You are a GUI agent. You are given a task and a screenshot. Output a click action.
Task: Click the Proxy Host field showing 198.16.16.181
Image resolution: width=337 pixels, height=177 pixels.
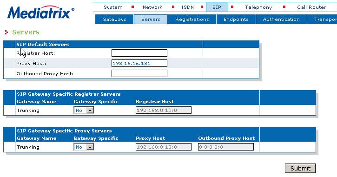(x=139, y=63)
